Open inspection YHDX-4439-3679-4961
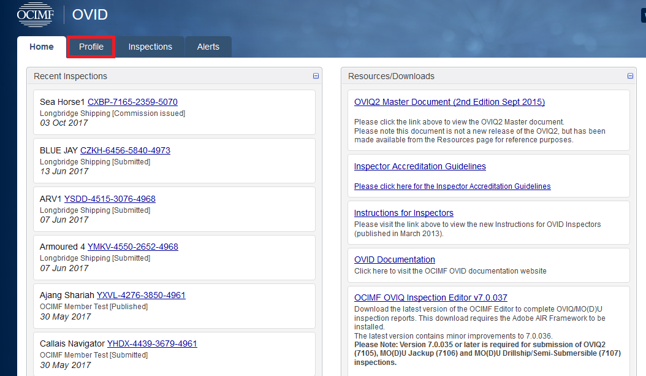This screenshot has width=646, height=376. (x=152, y=343)
